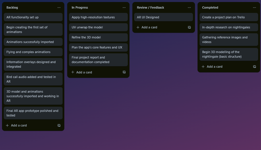261x150 pixels.
Task: Open the Backlog list actions menu
Action: pyautogui.click(x=59, y=7)
